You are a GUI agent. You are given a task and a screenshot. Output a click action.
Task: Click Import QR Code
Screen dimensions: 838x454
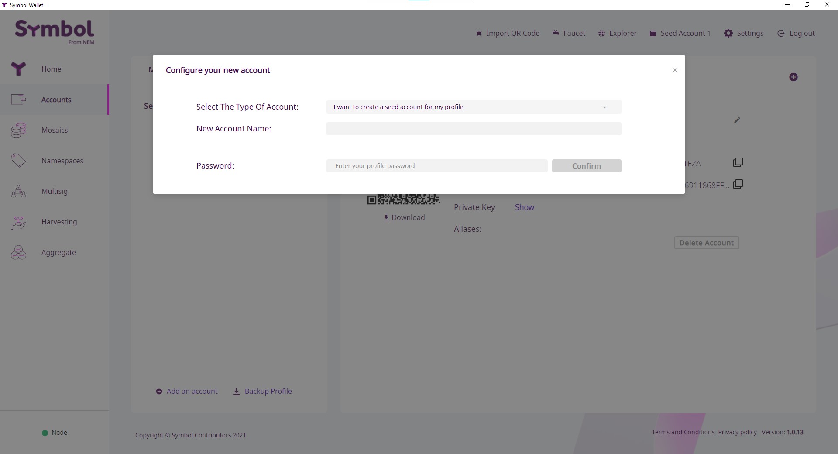click(508, 33)
